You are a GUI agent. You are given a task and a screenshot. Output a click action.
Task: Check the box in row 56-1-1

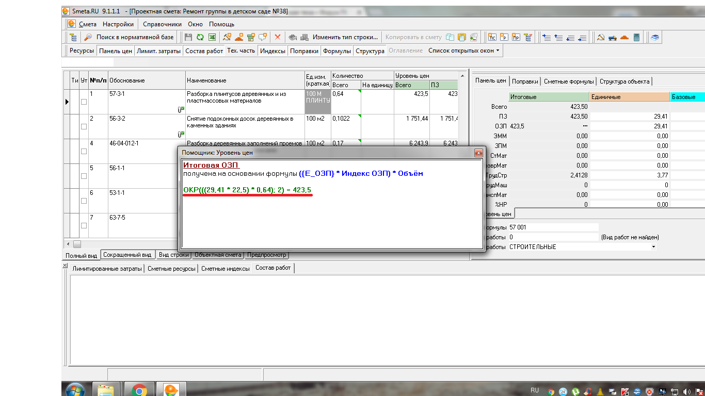pyautogui.click(x=84, y=176)
